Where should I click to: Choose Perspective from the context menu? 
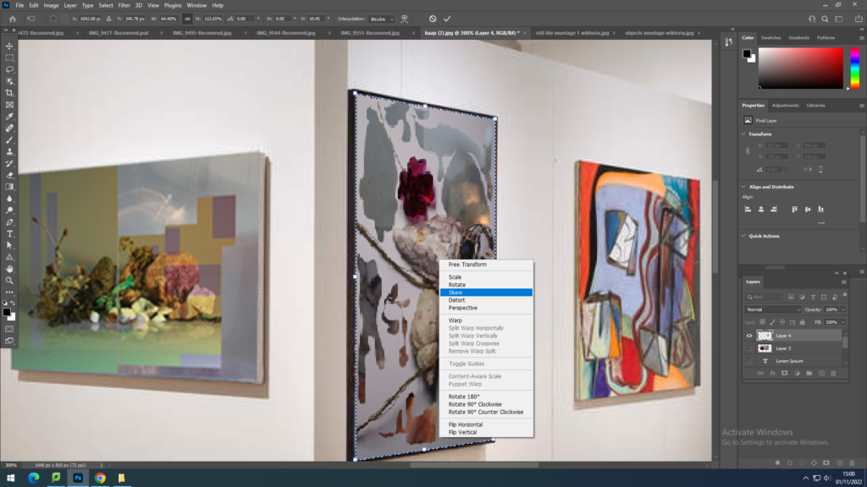(x=486, y=308)
